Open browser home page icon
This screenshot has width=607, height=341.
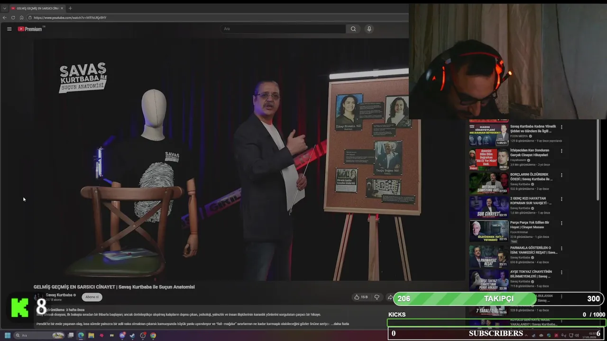[21, 18]
